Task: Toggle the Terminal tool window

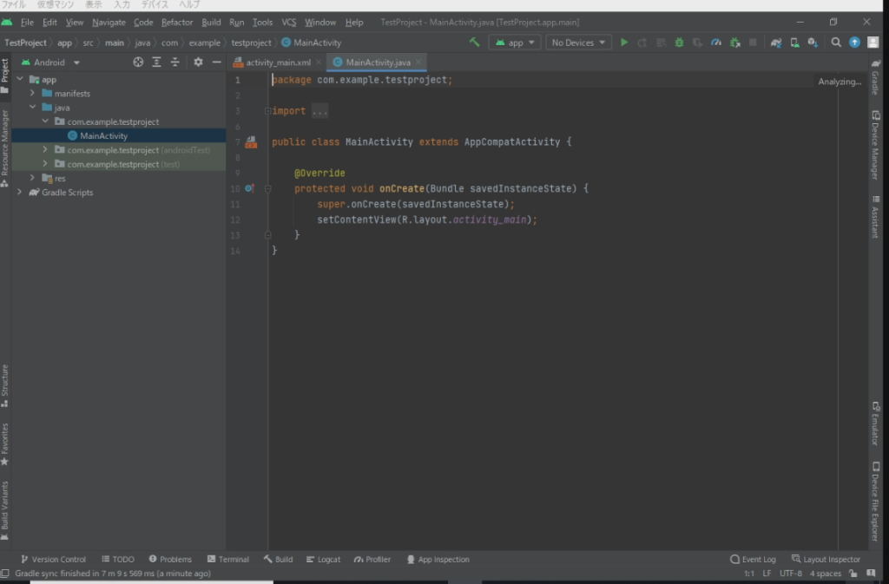Action: [228, 560]
